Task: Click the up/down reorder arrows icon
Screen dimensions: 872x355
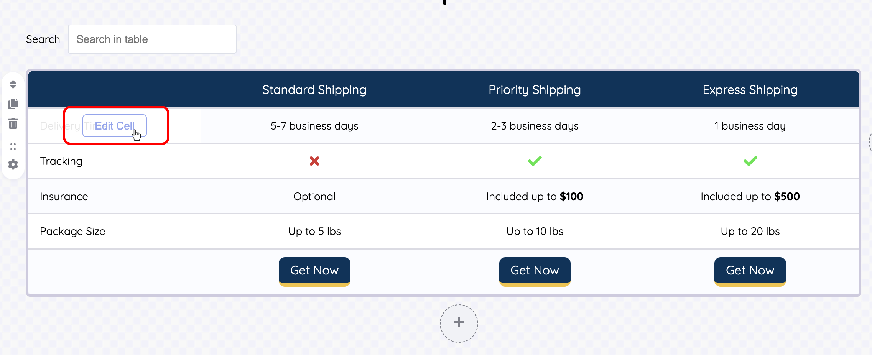Action: click(13, 84)
